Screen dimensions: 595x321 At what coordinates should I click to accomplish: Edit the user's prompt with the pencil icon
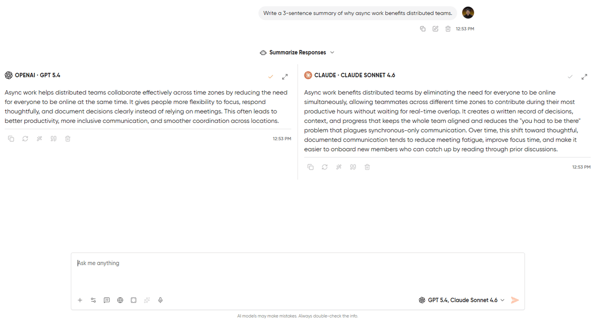[435, 29]
